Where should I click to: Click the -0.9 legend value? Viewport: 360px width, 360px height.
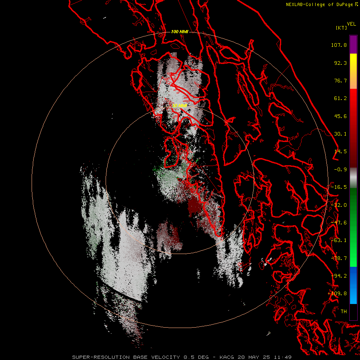pyautogui.click(x=340, y=170)
